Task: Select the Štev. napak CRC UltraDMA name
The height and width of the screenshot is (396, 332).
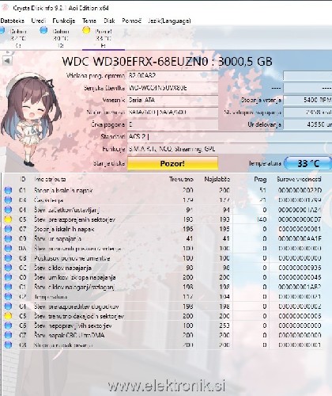Action: (70, 335)
